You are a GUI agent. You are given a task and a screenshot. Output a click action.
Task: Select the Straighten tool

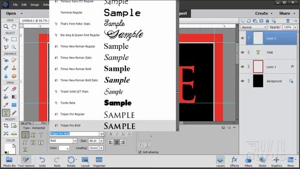[x=14, y=133]
